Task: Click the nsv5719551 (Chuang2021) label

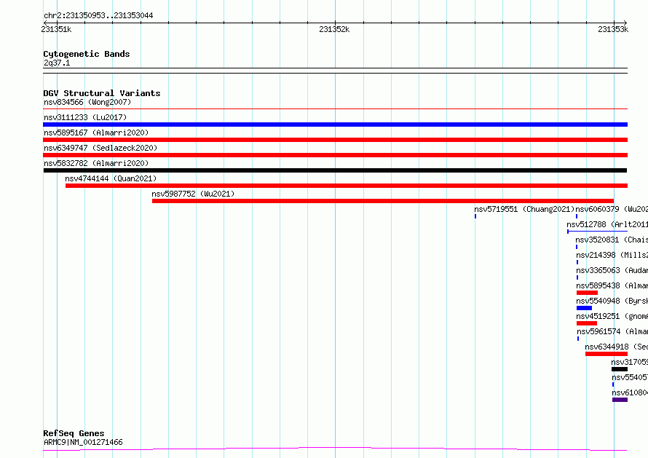Action: click(524, 209)
